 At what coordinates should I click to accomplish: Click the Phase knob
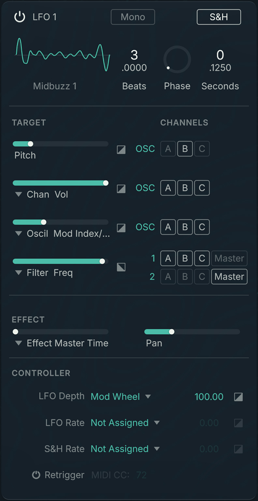(177, 59)
